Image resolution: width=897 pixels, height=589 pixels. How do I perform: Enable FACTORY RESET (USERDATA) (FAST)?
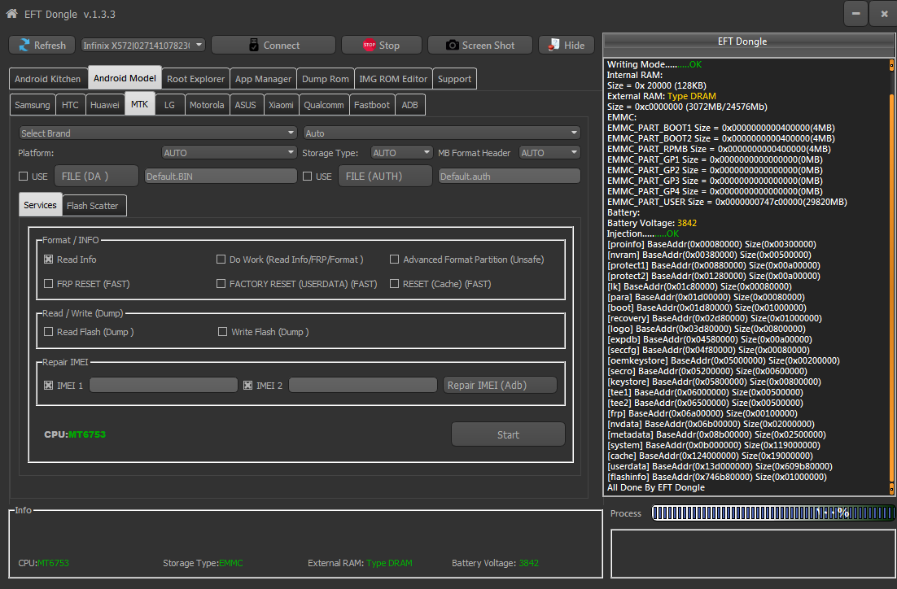(x=221, y=284)
